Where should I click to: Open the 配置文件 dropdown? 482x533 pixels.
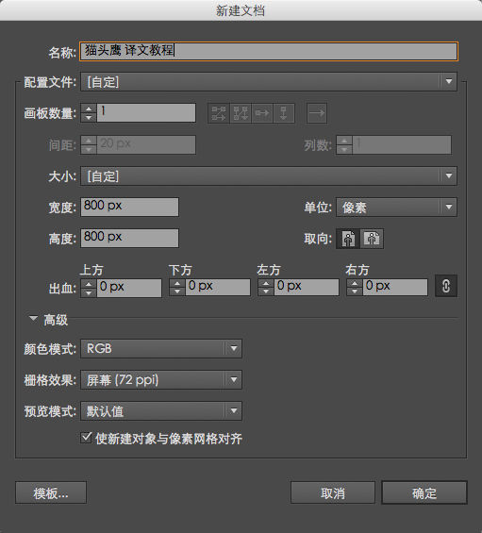tap(269, 81)
